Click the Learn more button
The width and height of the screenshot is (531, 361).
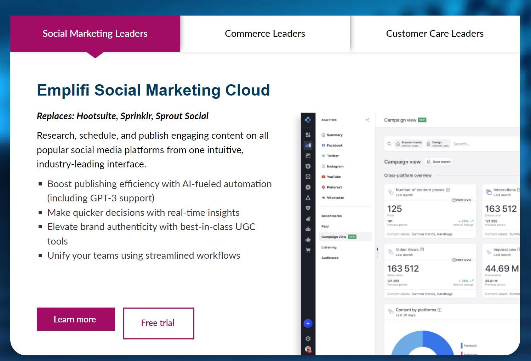[x=76, y=319]
